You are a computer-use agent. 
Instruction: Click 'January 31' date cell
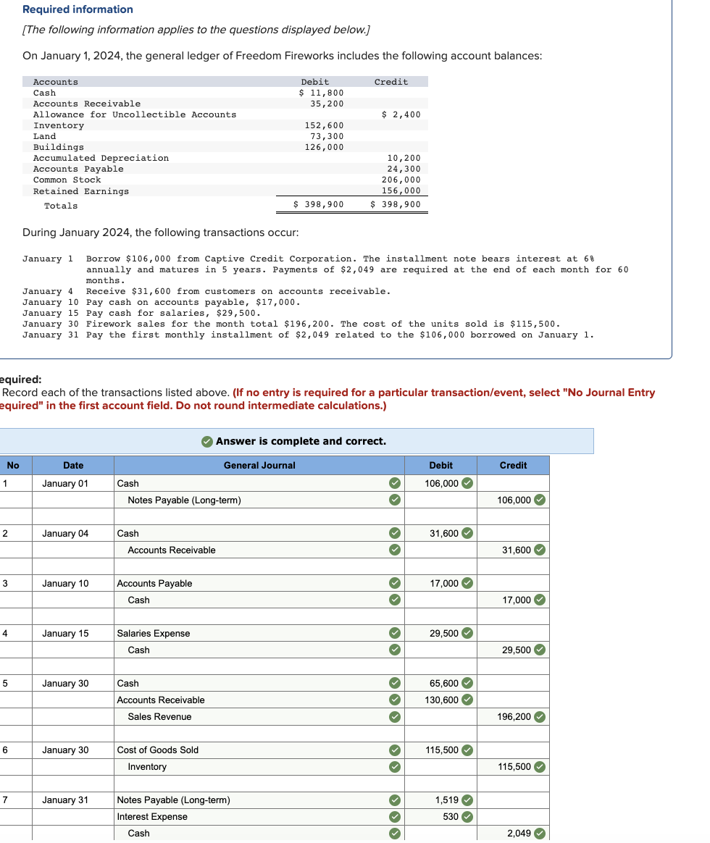tap(73, 800)
